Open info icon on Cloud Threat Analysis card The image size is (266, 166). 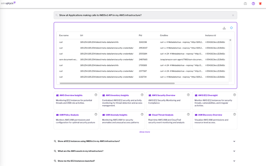[x=188, y=115]
